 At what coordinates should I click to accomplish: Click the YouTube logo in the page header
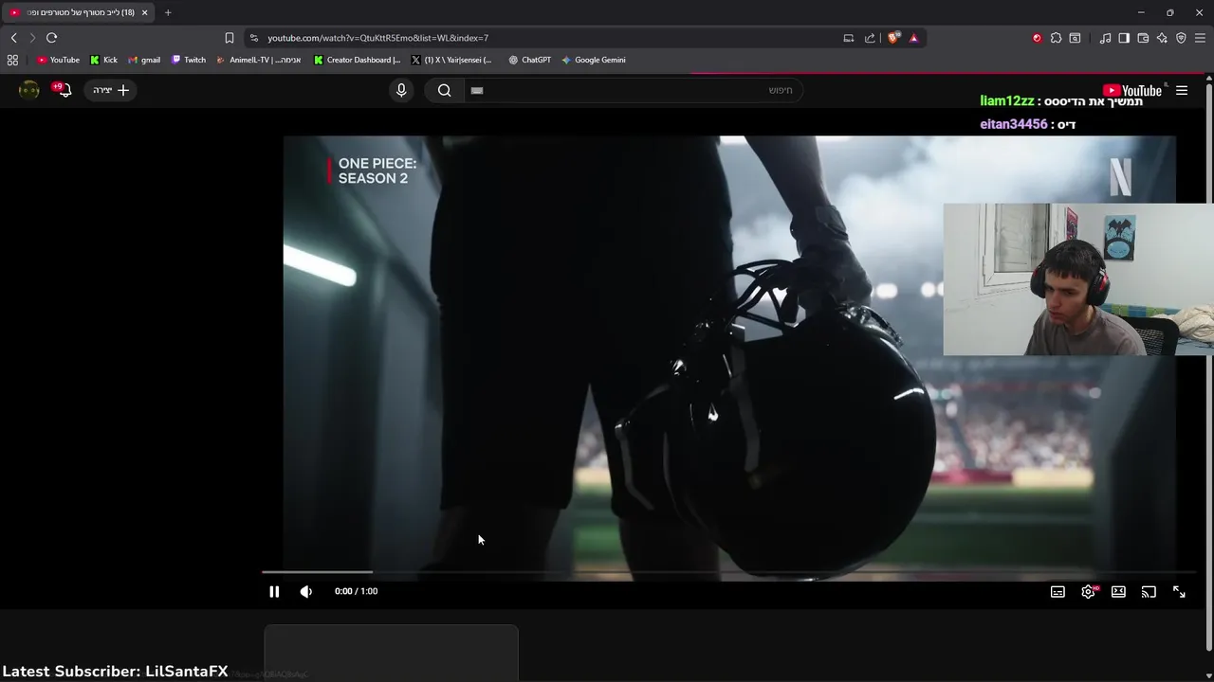coord(1132,90)
